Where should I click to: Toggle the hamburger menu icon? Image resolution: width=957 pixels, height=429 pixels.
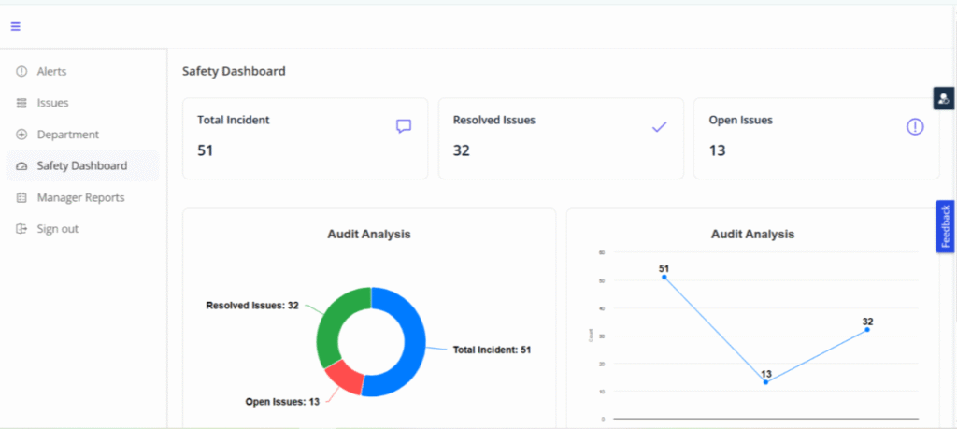pyautogui.click(x=16, y=26)
